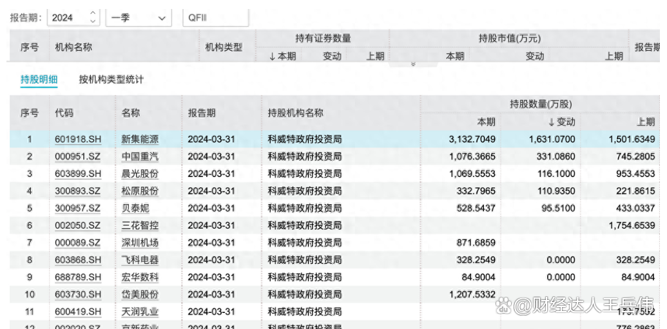The height and width of the screenshot is (329, 667).
Task: Click the 持股机构名称 column header
Action: pos(295,113)
